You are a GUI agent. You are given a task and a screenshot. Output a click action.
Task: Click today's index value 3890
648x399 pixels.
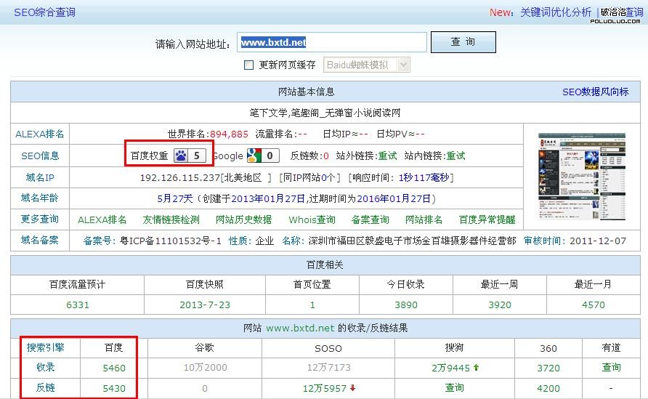(406, 305)
